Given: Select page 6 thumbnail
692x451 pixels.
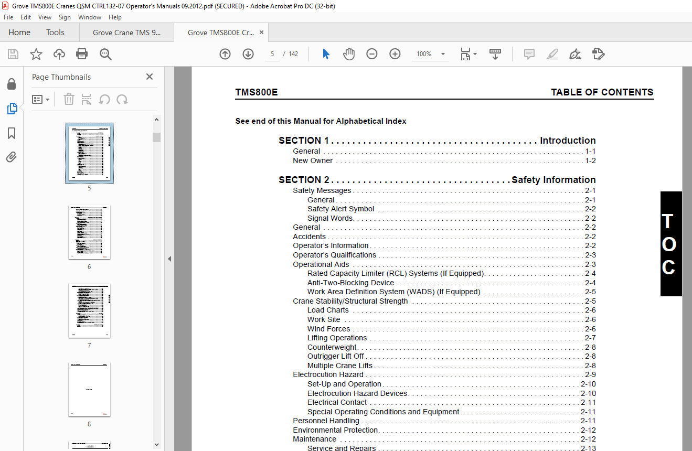Looking at the screenshot, I should 89,232.
